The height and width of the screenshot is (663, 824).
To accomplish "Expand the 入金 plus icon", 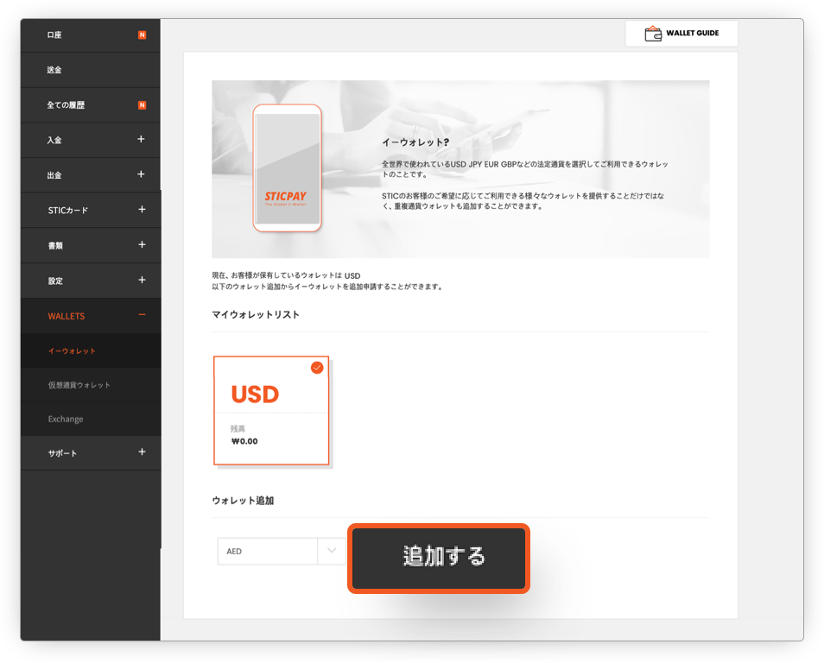I will pos(141,139).
